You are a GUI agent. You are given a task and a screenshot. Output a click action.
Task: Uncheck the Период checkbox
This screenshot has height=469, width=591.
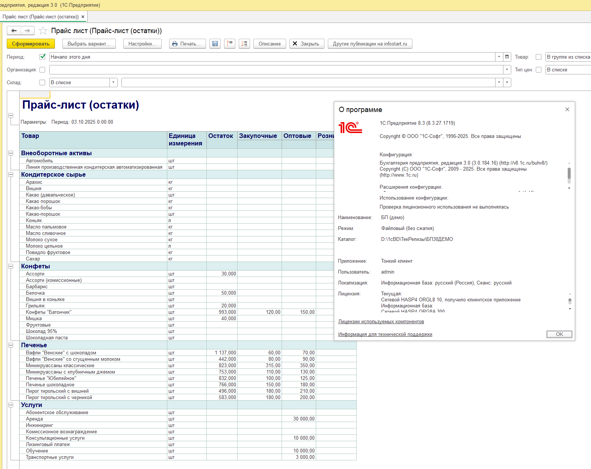42,57
